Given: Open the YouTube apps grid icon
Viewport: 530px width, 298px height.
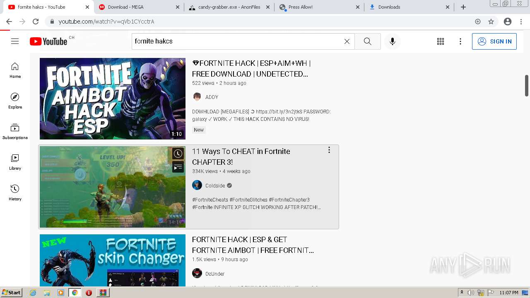Looking at the screenshot, I should [441, 41].
